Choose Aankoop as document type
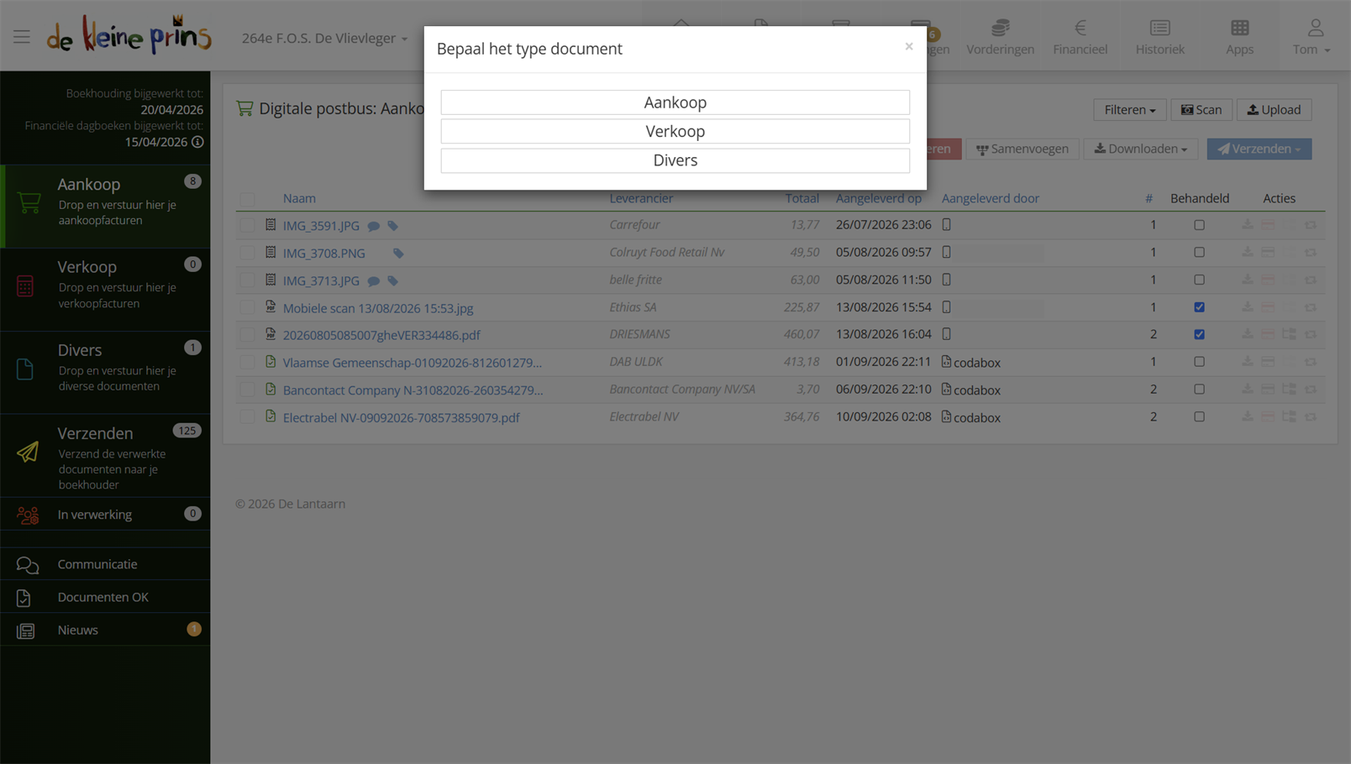This screenshot has width=1351, height=764. (675, 102)
